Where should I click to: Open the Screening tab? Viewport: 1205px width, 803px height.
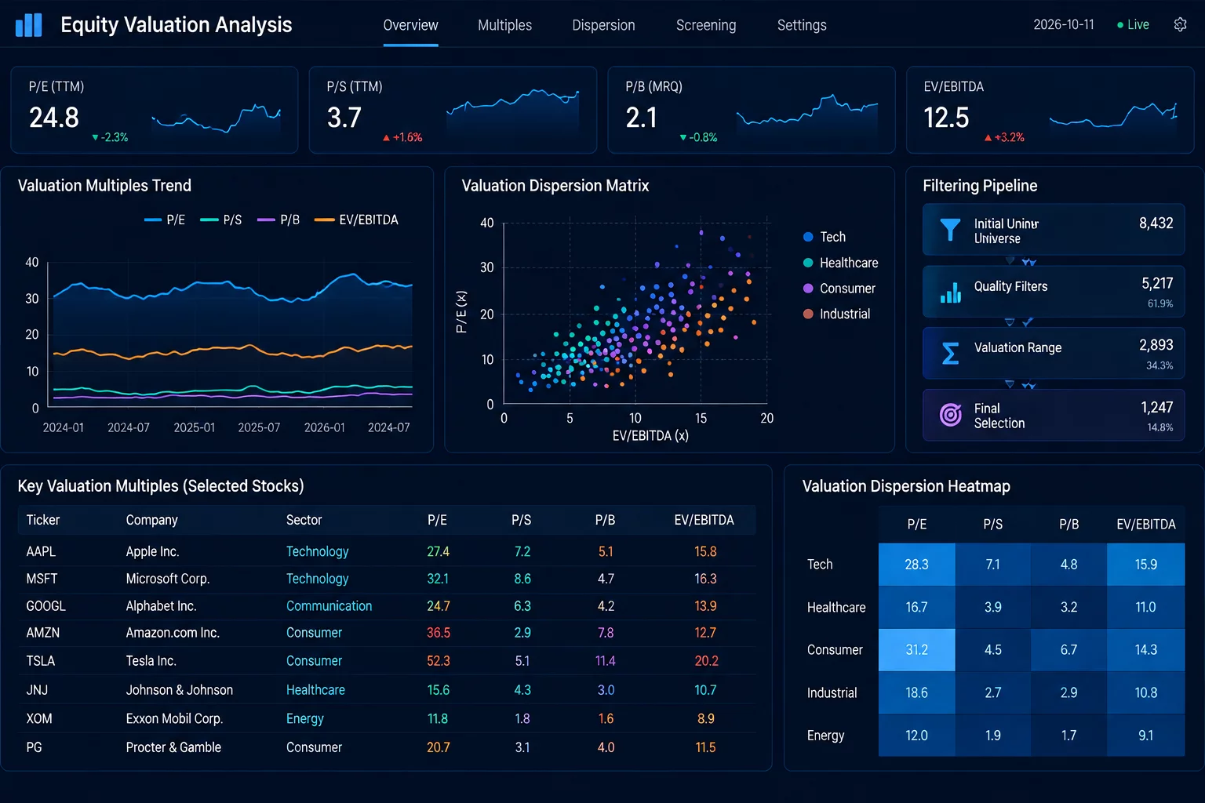click(706, 25)
